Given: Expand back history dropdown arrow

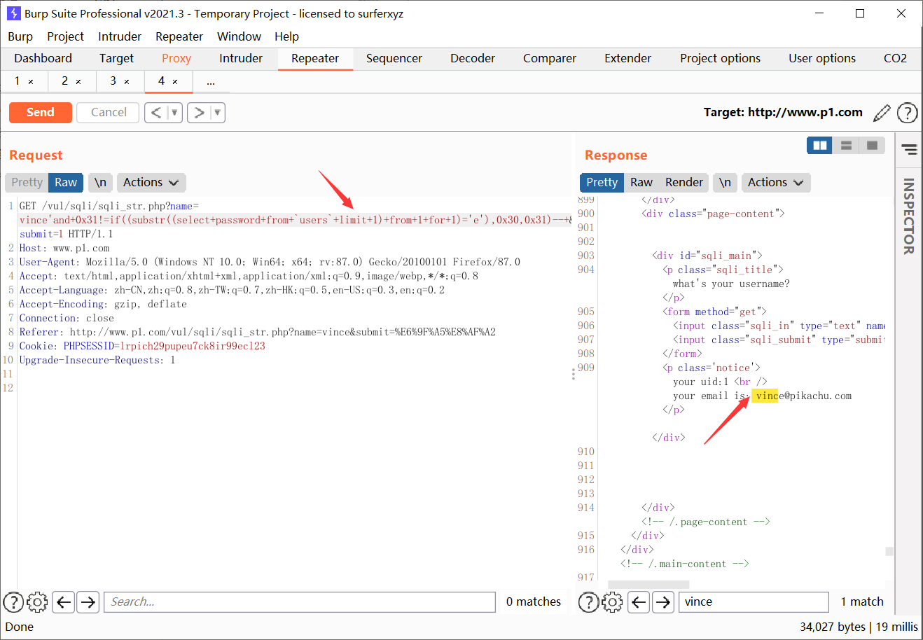Looking at the screenshot, I should click(x=174, y=113).
